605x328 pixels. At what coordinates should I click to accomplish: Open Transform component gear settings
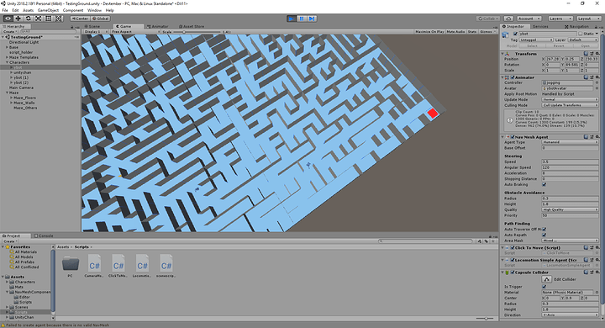597,54
